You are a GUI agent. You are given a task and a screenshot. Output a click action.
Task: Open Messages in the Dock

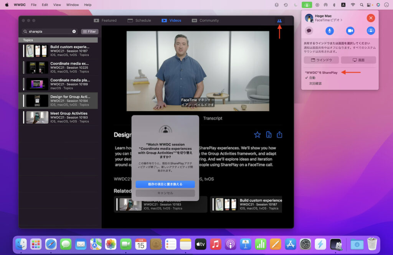(x=66, y=244)
